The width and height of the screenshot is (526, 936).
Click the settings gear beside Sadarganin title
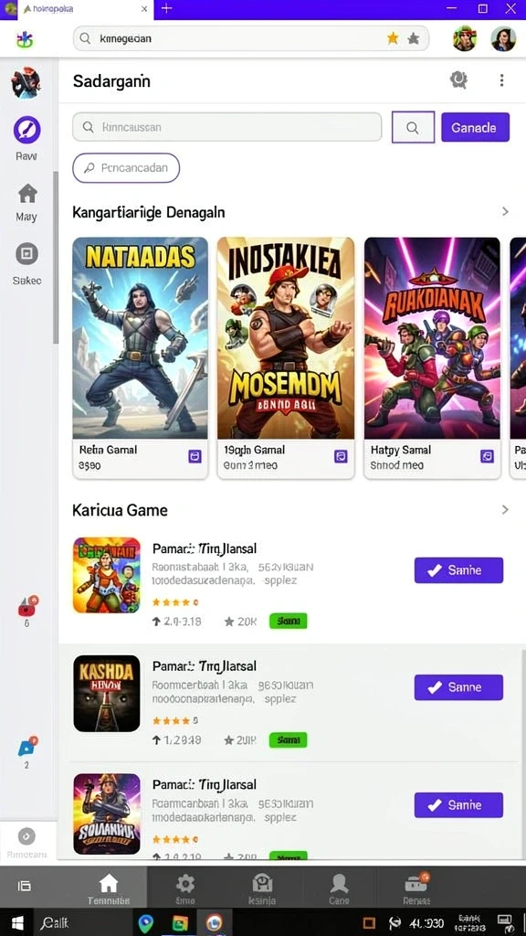pyautogui.click(x=458, y=80)
